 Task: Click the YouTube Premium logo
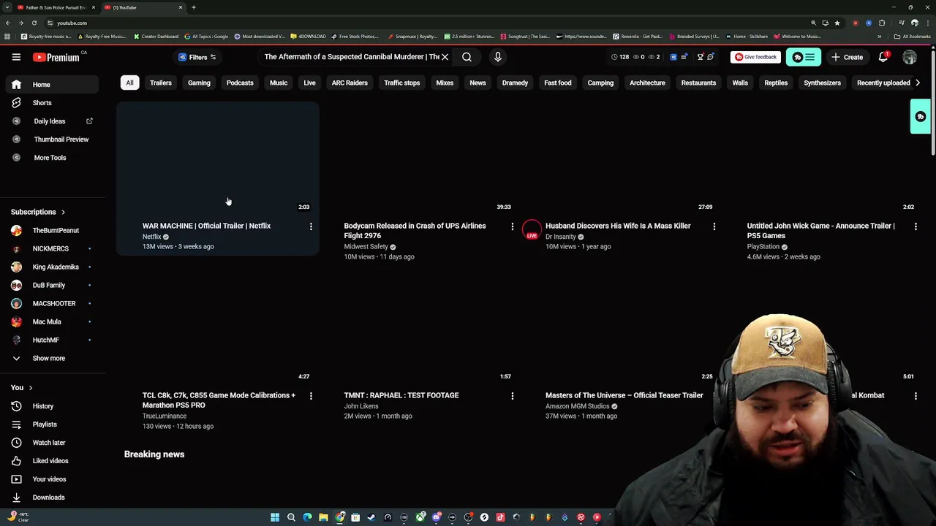[56, 57]
